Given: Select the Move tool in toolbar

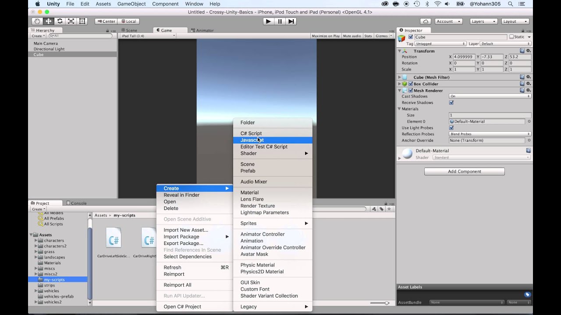Looking at the screenshot, I should tap(48, 21).
